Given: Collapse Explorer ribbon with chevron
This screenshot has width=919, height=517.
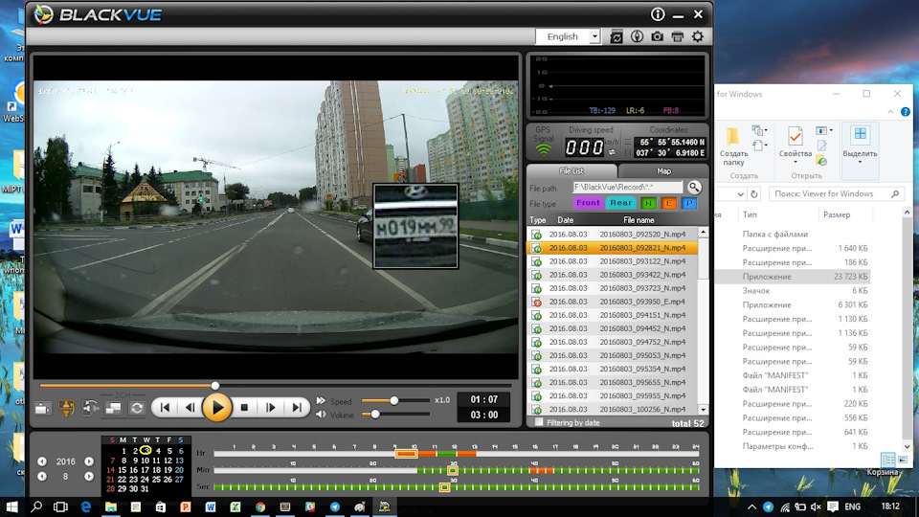Looking at the screenshot, I should pos(891,111).
